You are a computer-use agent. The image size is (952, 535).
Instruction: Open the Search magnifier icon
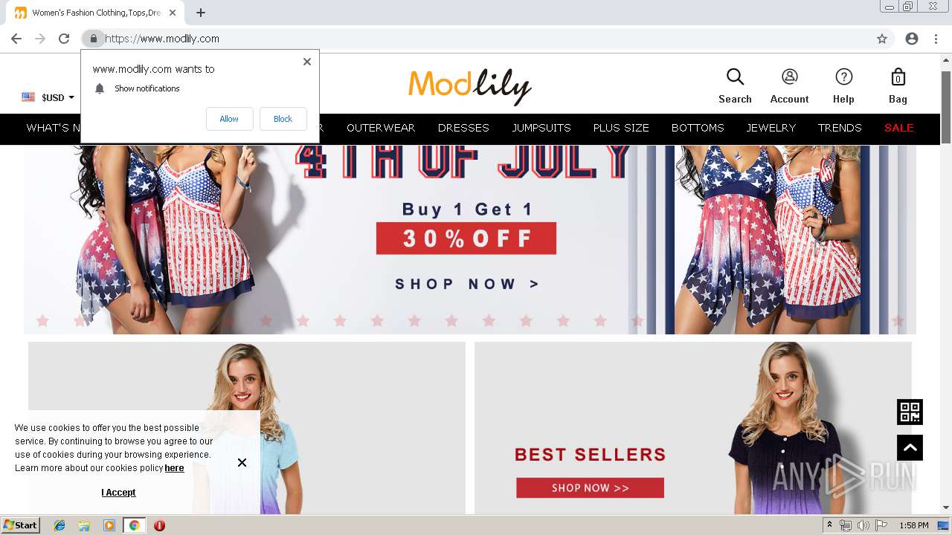click(x=735, y=77)
